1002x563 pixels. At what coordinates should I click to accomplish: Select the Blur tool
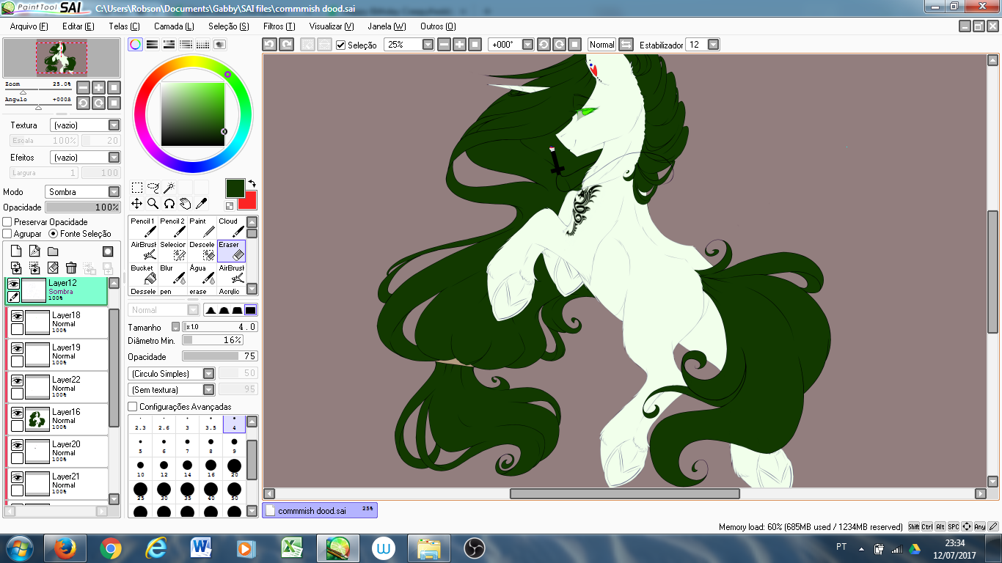[172, 274]
